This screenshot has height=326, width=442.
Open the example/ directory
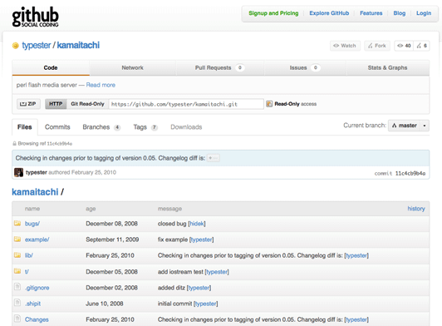(x=37, y=240)
